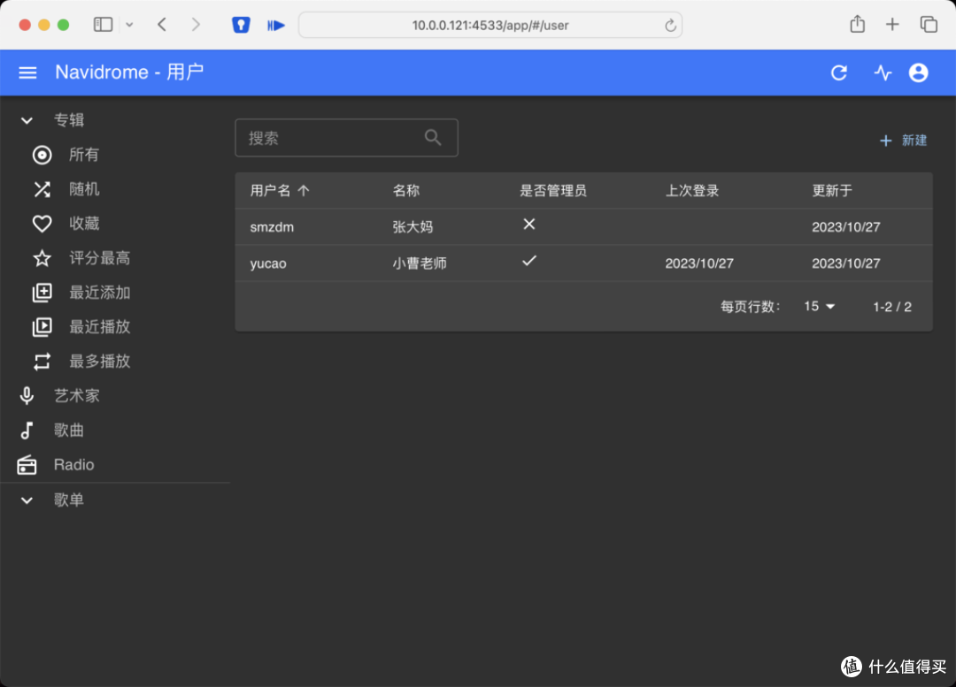
Task: Open Safari sidebar options chevron
Action: 129,25
